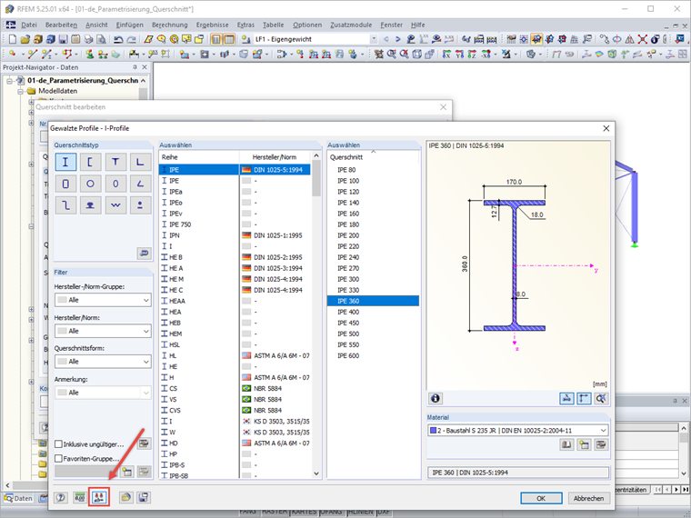Viewport: 691px width, 518px height.
Task: Click icon beside Inklusive ungültiger checkbox
Action: click(144, 443)
